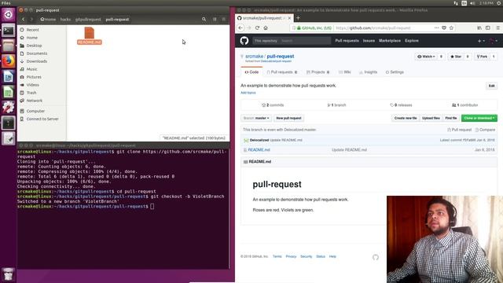The width and height of the screenshot is (503, 283).
Task: Open the Privacy footer link
Action: [x=291, y=256]
